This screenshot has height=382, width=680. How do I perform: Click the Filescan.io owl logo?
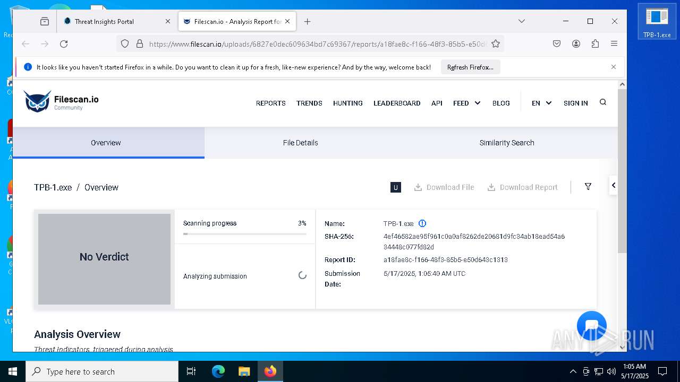(x=61, y=101)
